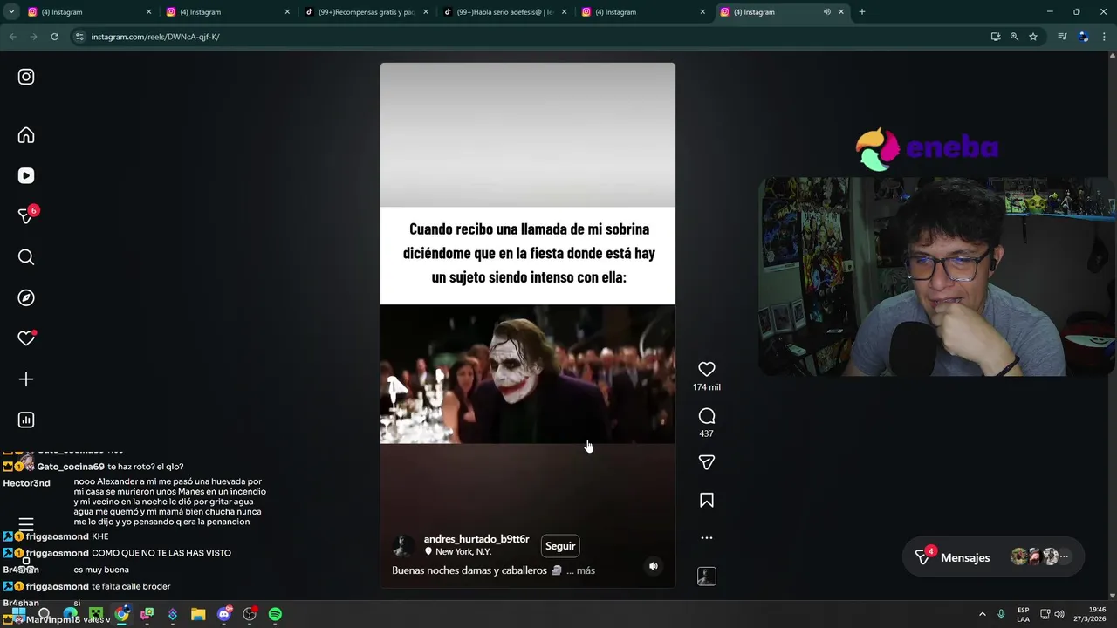
Task: Open reel comments (437)
Action: click(707, 416)
